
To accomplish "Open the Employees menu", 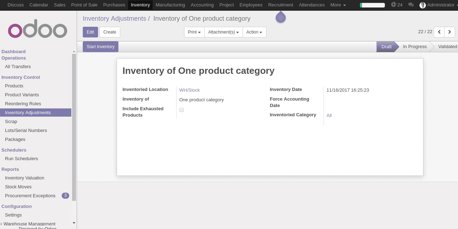I will (x=251, y=5).
